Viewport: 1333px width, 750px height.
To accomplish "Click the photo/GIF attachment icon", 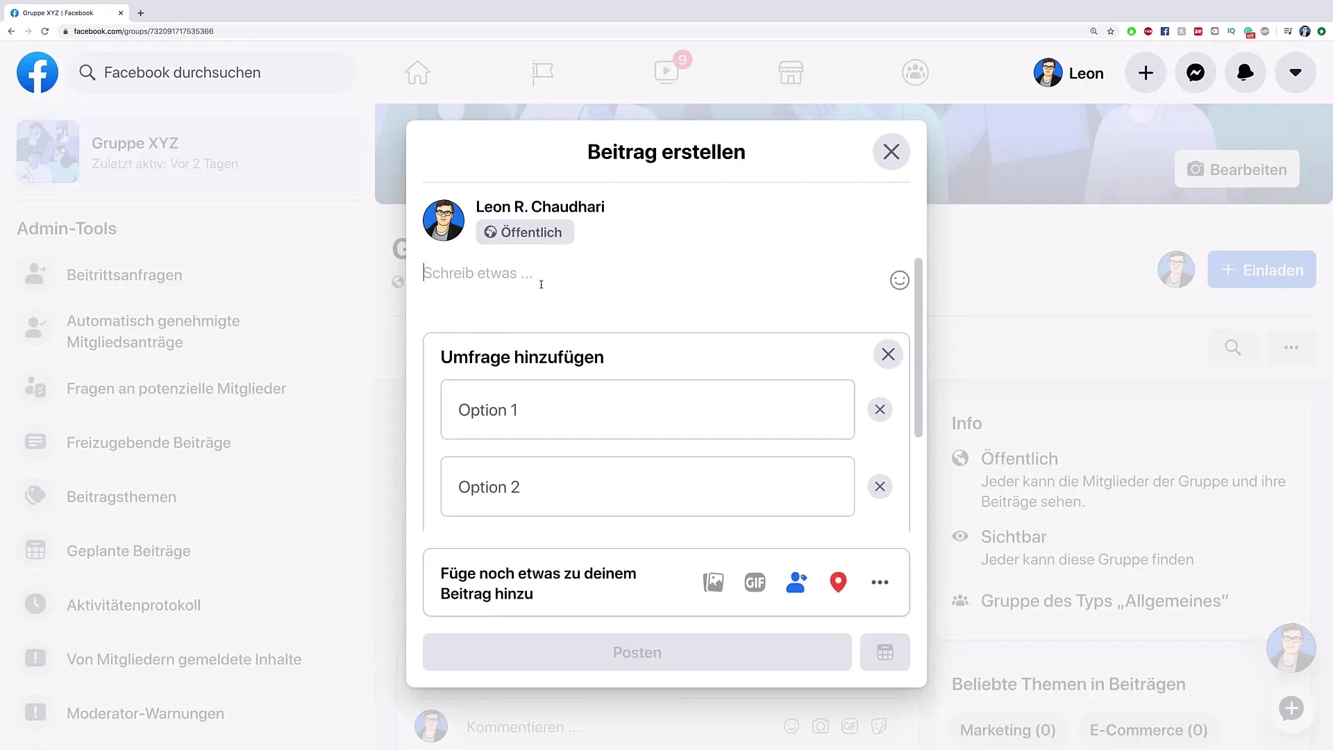I will pyautogui.click(x=713, y=583).
